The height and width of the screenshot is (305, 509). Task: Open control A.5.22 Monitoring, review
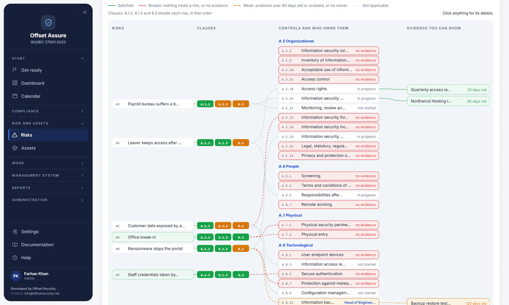[329, 108]
